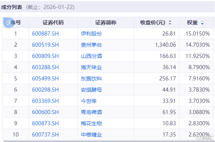
Task: Select weight value 11.9250%
Action: 198,56
